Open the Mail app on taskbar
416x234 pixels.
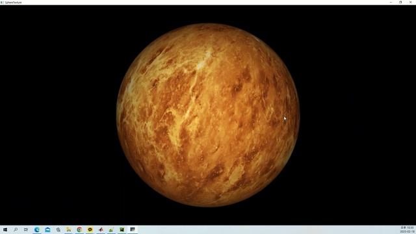tap(47, 229)
